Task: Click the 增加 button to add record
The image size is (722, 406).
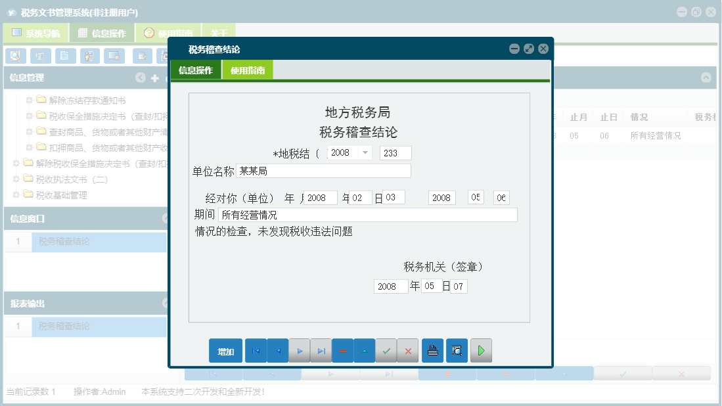Action: pos(225,350)
